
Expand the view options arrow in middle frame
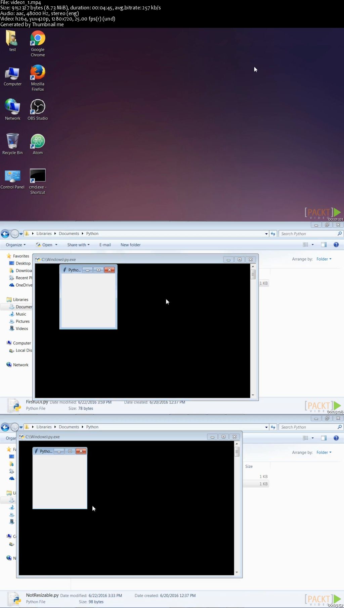312,245
